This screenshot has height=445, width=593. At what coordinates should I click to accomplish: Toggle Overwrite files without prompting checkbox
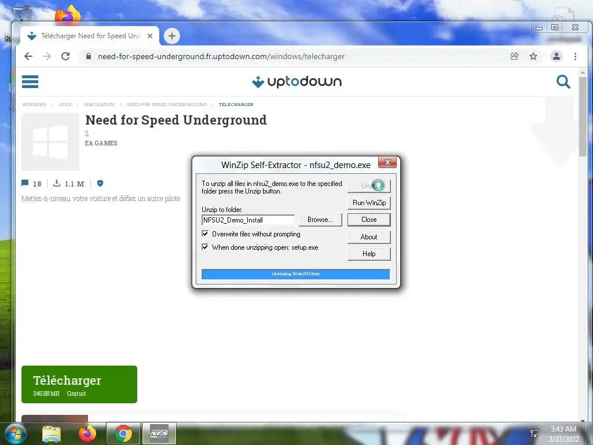click(205, 234)
